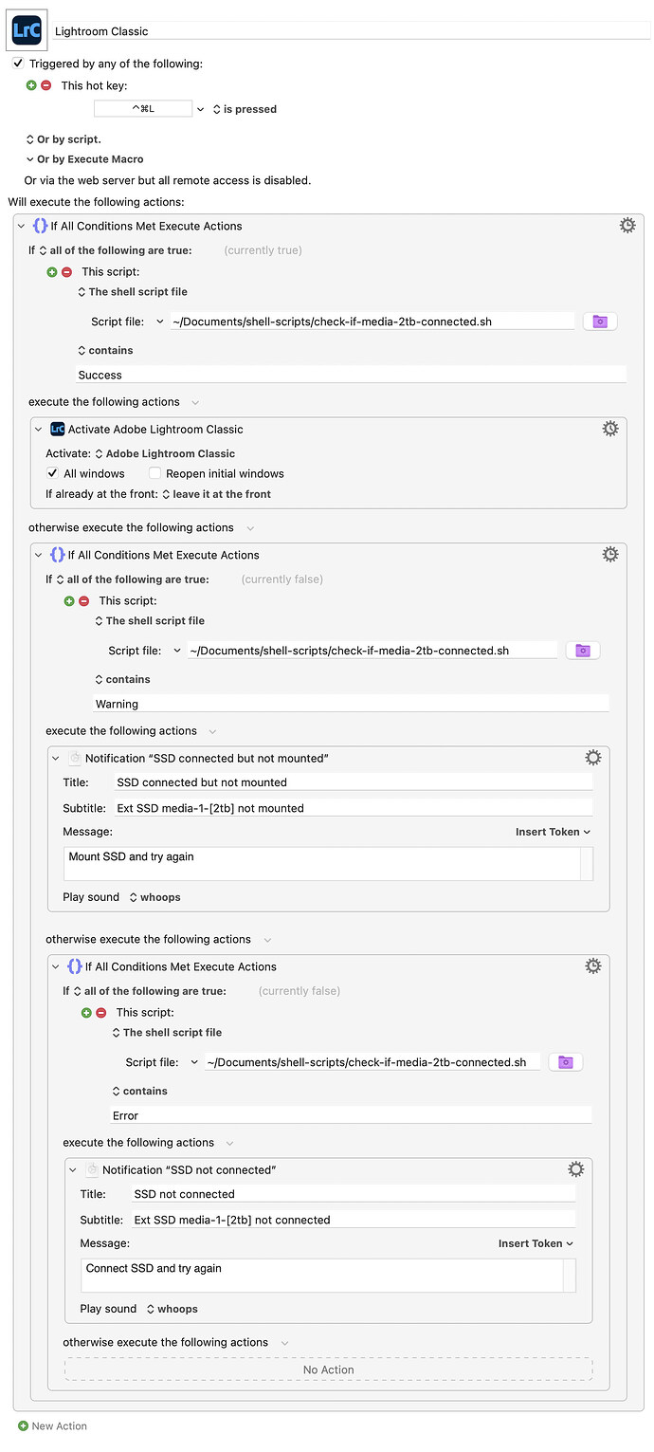Toggle Triggered by any of the following checkbox
Screen dimensions: 654x1452
pos(18,64)
